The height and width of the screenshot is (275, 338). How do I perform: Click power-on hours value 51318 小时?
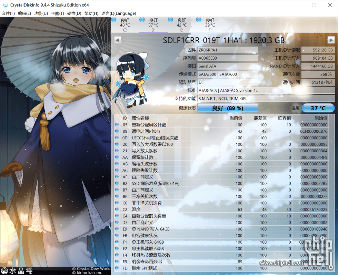coord(318,82)
